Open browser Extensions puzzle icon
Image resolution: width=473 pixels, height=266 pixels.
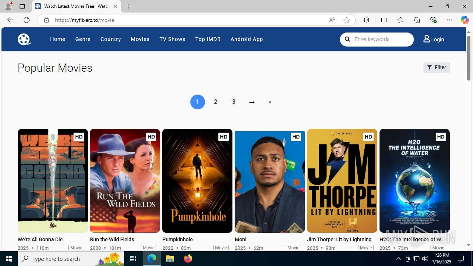(366, 20)
